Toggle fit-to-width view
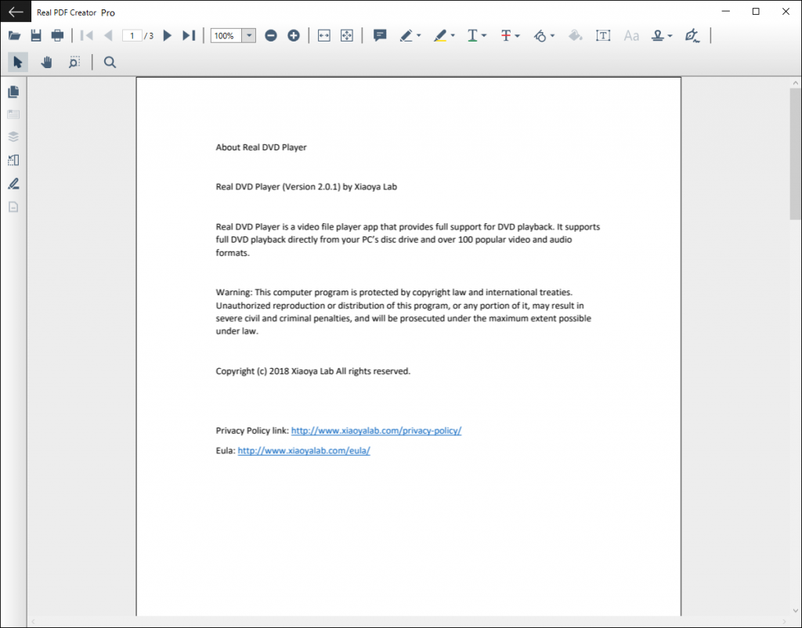The image size is (802, 628). point(324,35)
